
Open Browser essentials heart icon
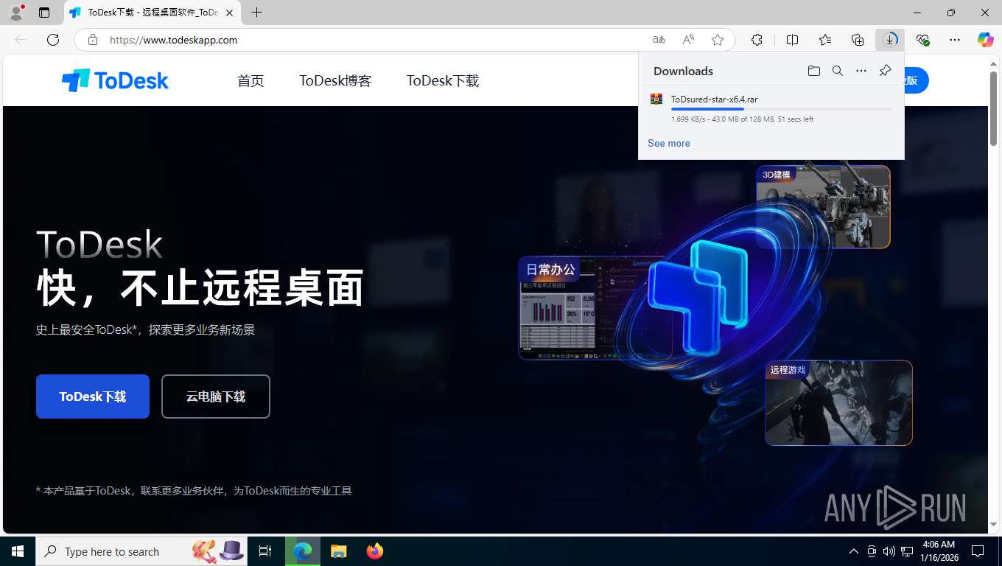point(922,40)
